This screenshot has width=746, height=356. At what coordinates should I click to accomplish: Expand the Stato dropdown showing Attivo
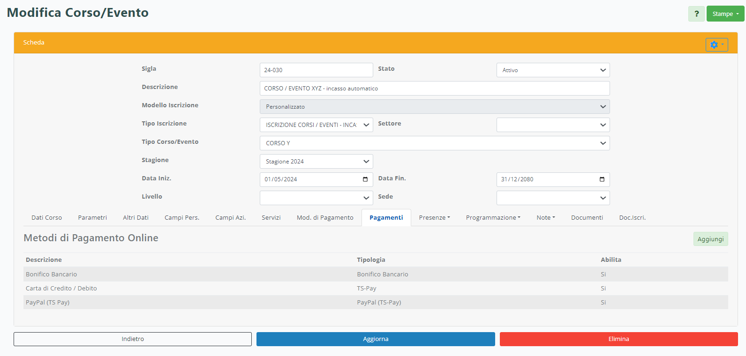[x=553, y=70]
